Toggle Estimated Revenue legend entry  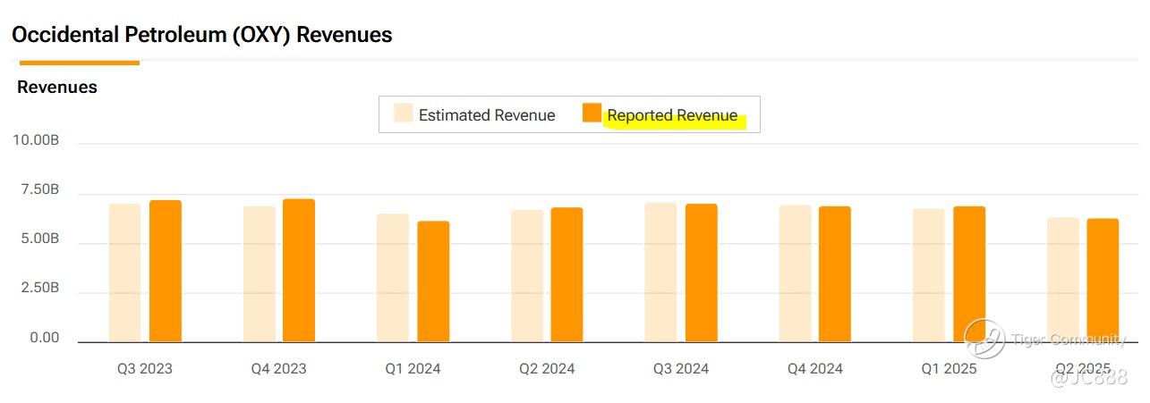pyautogui.click(x=475, y=114)
